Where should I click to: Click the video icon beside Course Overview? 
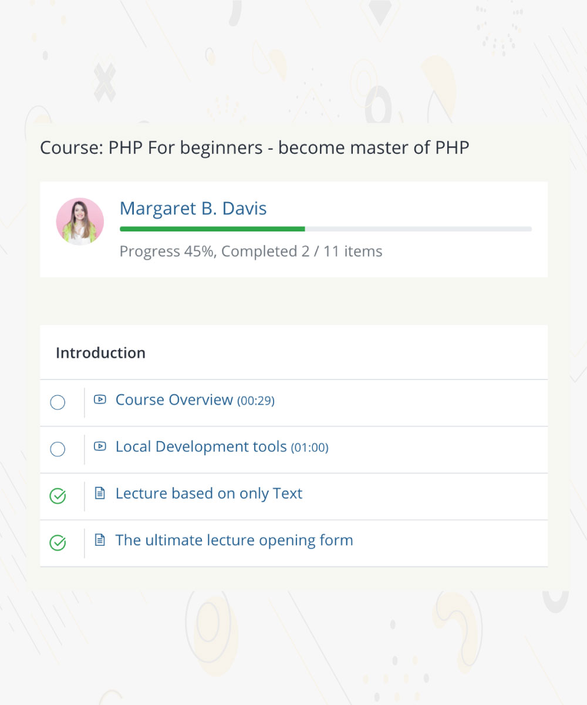pos(100,399)
